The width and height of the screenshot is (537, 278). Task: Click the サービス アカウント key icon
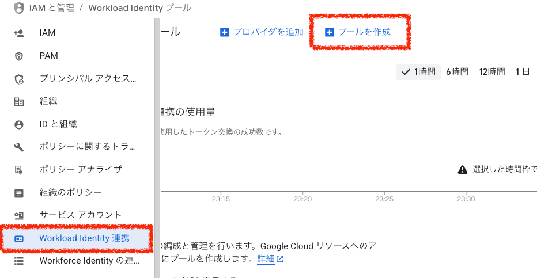pos(19,215)
